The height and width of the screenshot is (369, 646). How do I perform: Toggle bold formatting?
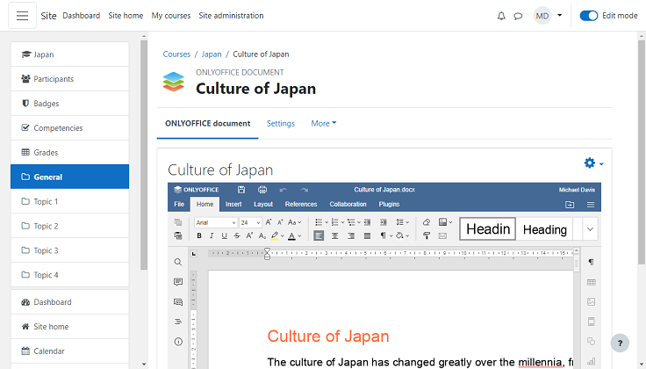click(199, 235)
